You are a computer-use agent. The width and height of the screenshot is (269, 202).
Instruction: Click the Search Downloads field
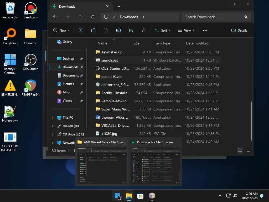pyautogui.click(x=216, y=17)
